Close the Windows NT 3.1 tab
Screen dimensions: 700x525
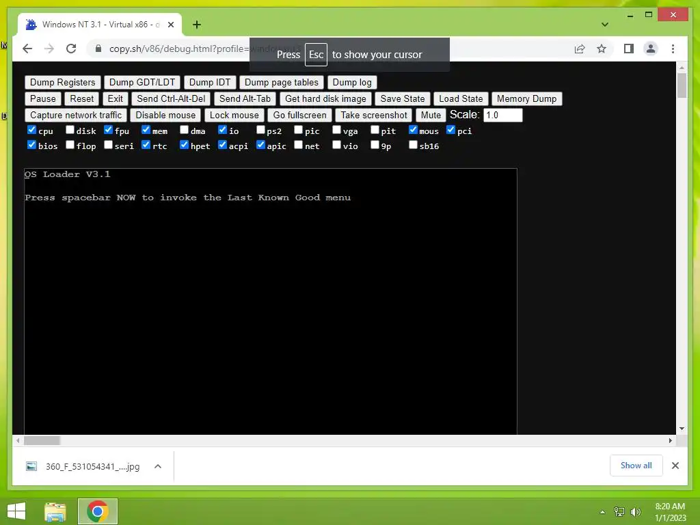pyautogui.click(x=170, y=25)
